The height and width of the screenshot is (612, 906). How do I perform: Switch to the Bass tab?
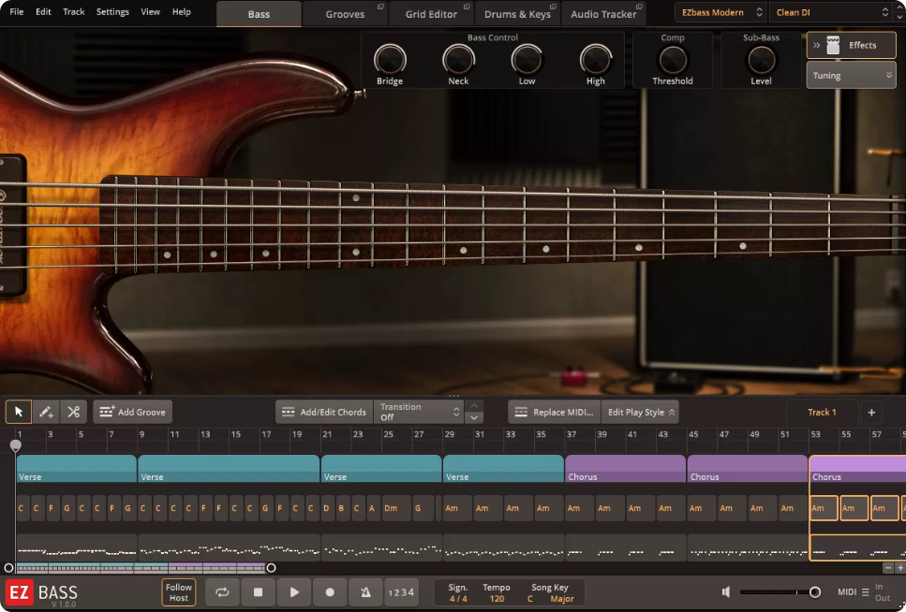tap(259, 14)
